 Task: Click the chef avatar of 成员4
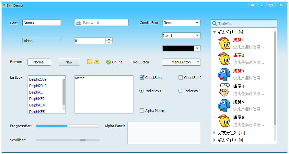(x=224, y=90)
